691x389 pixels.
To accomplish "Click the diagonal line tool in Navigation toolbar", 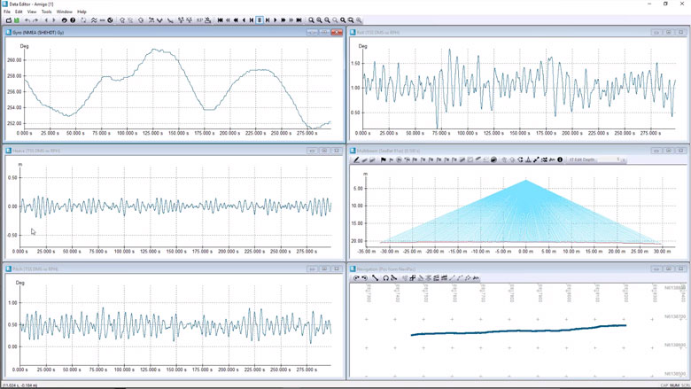I will click(x=375, y=278).
